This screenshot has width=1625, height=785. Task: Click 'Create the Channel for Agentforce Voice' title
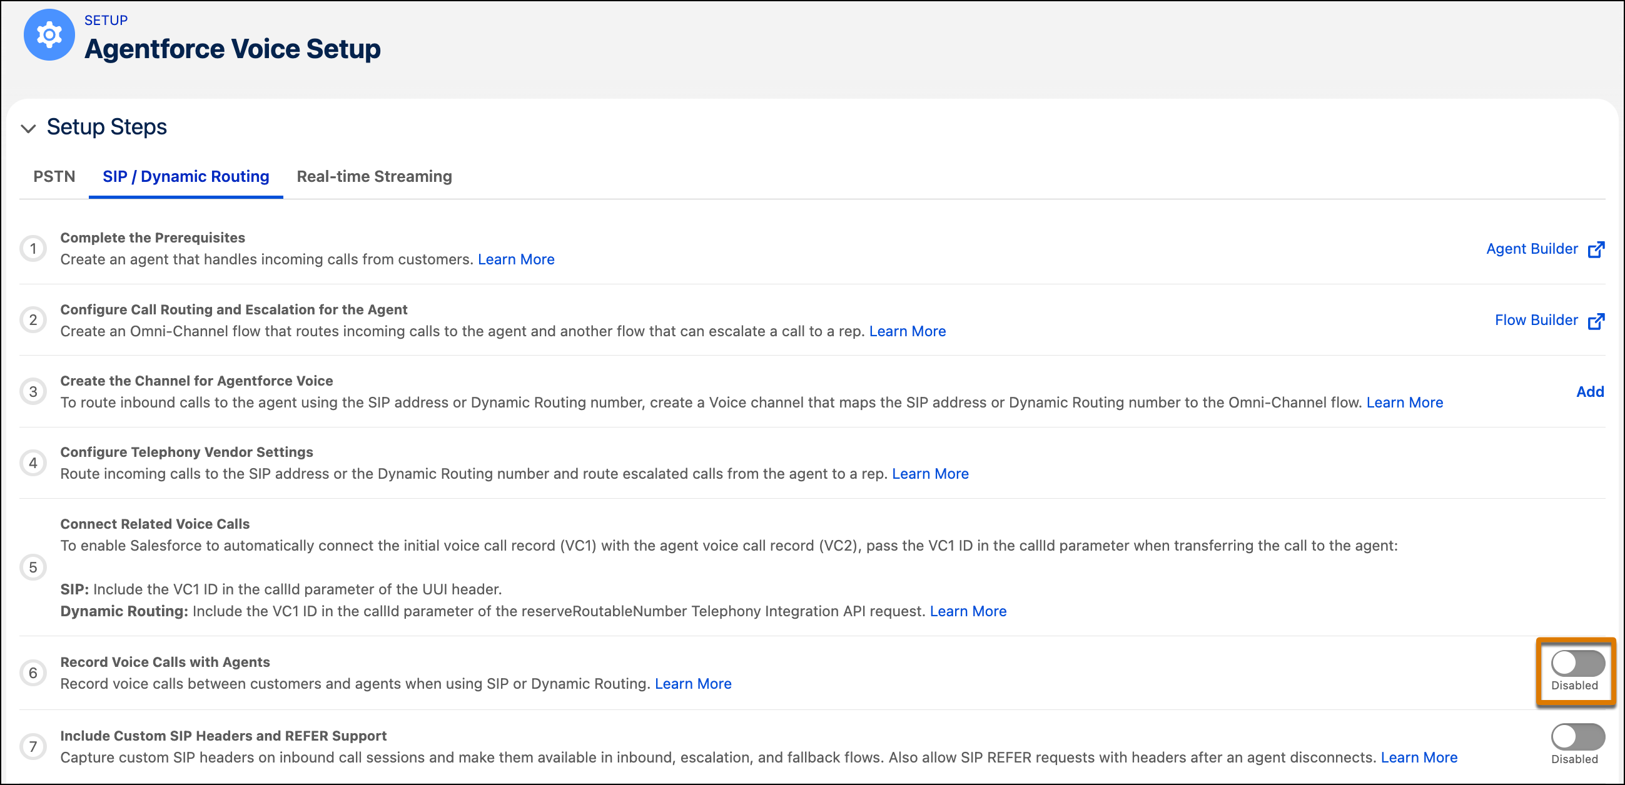click(196, 381)
